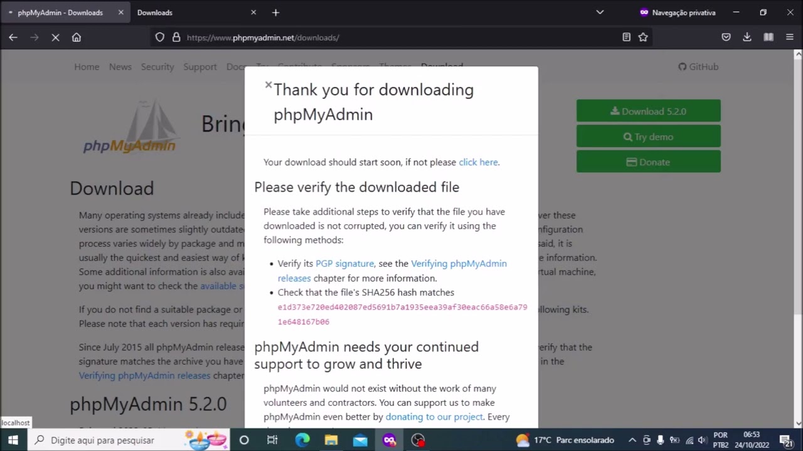
Task: Open the notification center icon
Action: click(x=785, y=440)
